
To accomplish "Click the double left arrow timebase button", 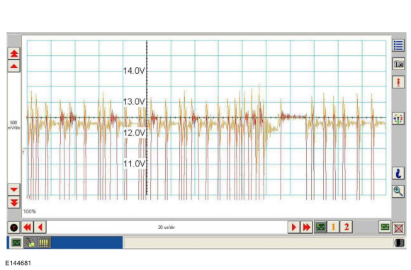I will point(28,227).
